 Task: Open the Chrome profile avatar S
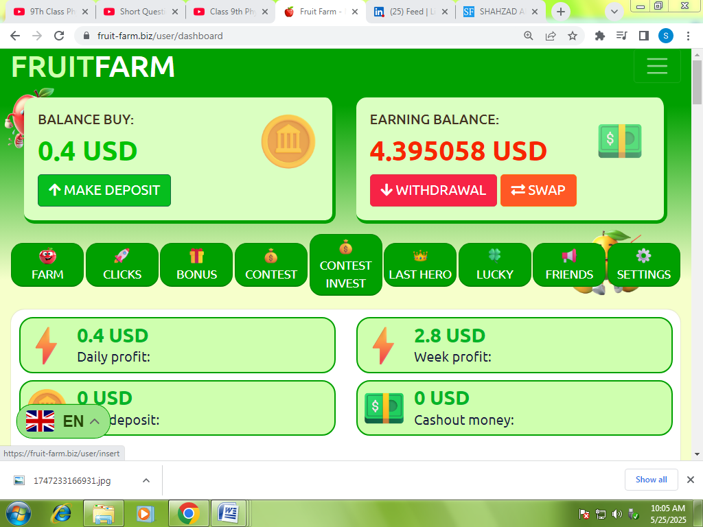coord(666,36)
